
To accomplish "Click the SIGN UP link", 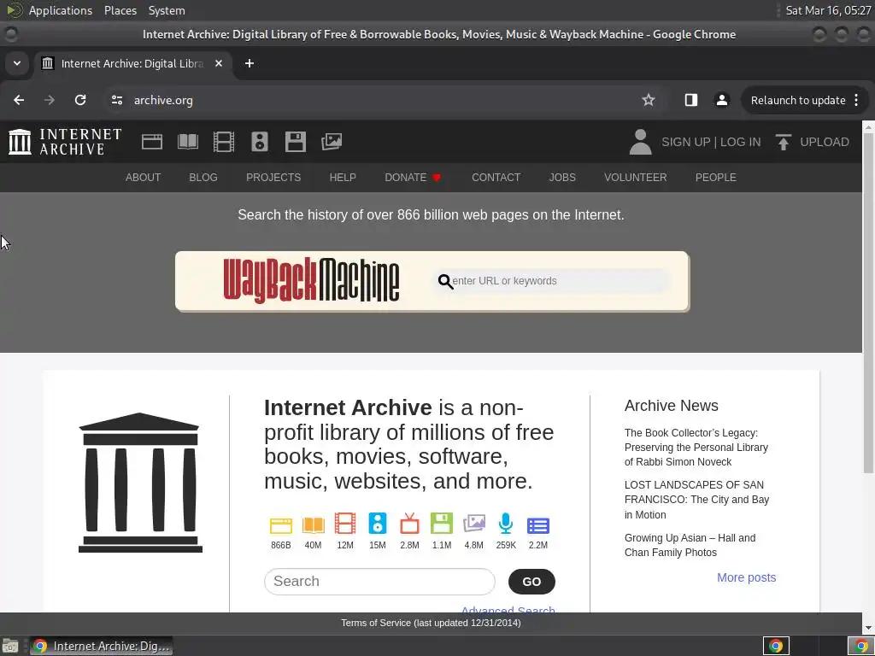I will 686,142.
